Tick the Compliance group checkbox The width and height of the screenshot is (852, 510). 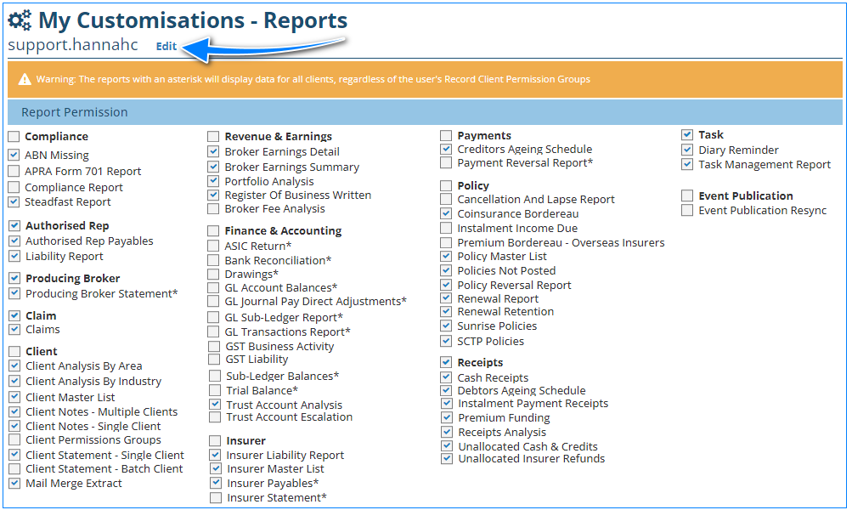click(14, 137)
